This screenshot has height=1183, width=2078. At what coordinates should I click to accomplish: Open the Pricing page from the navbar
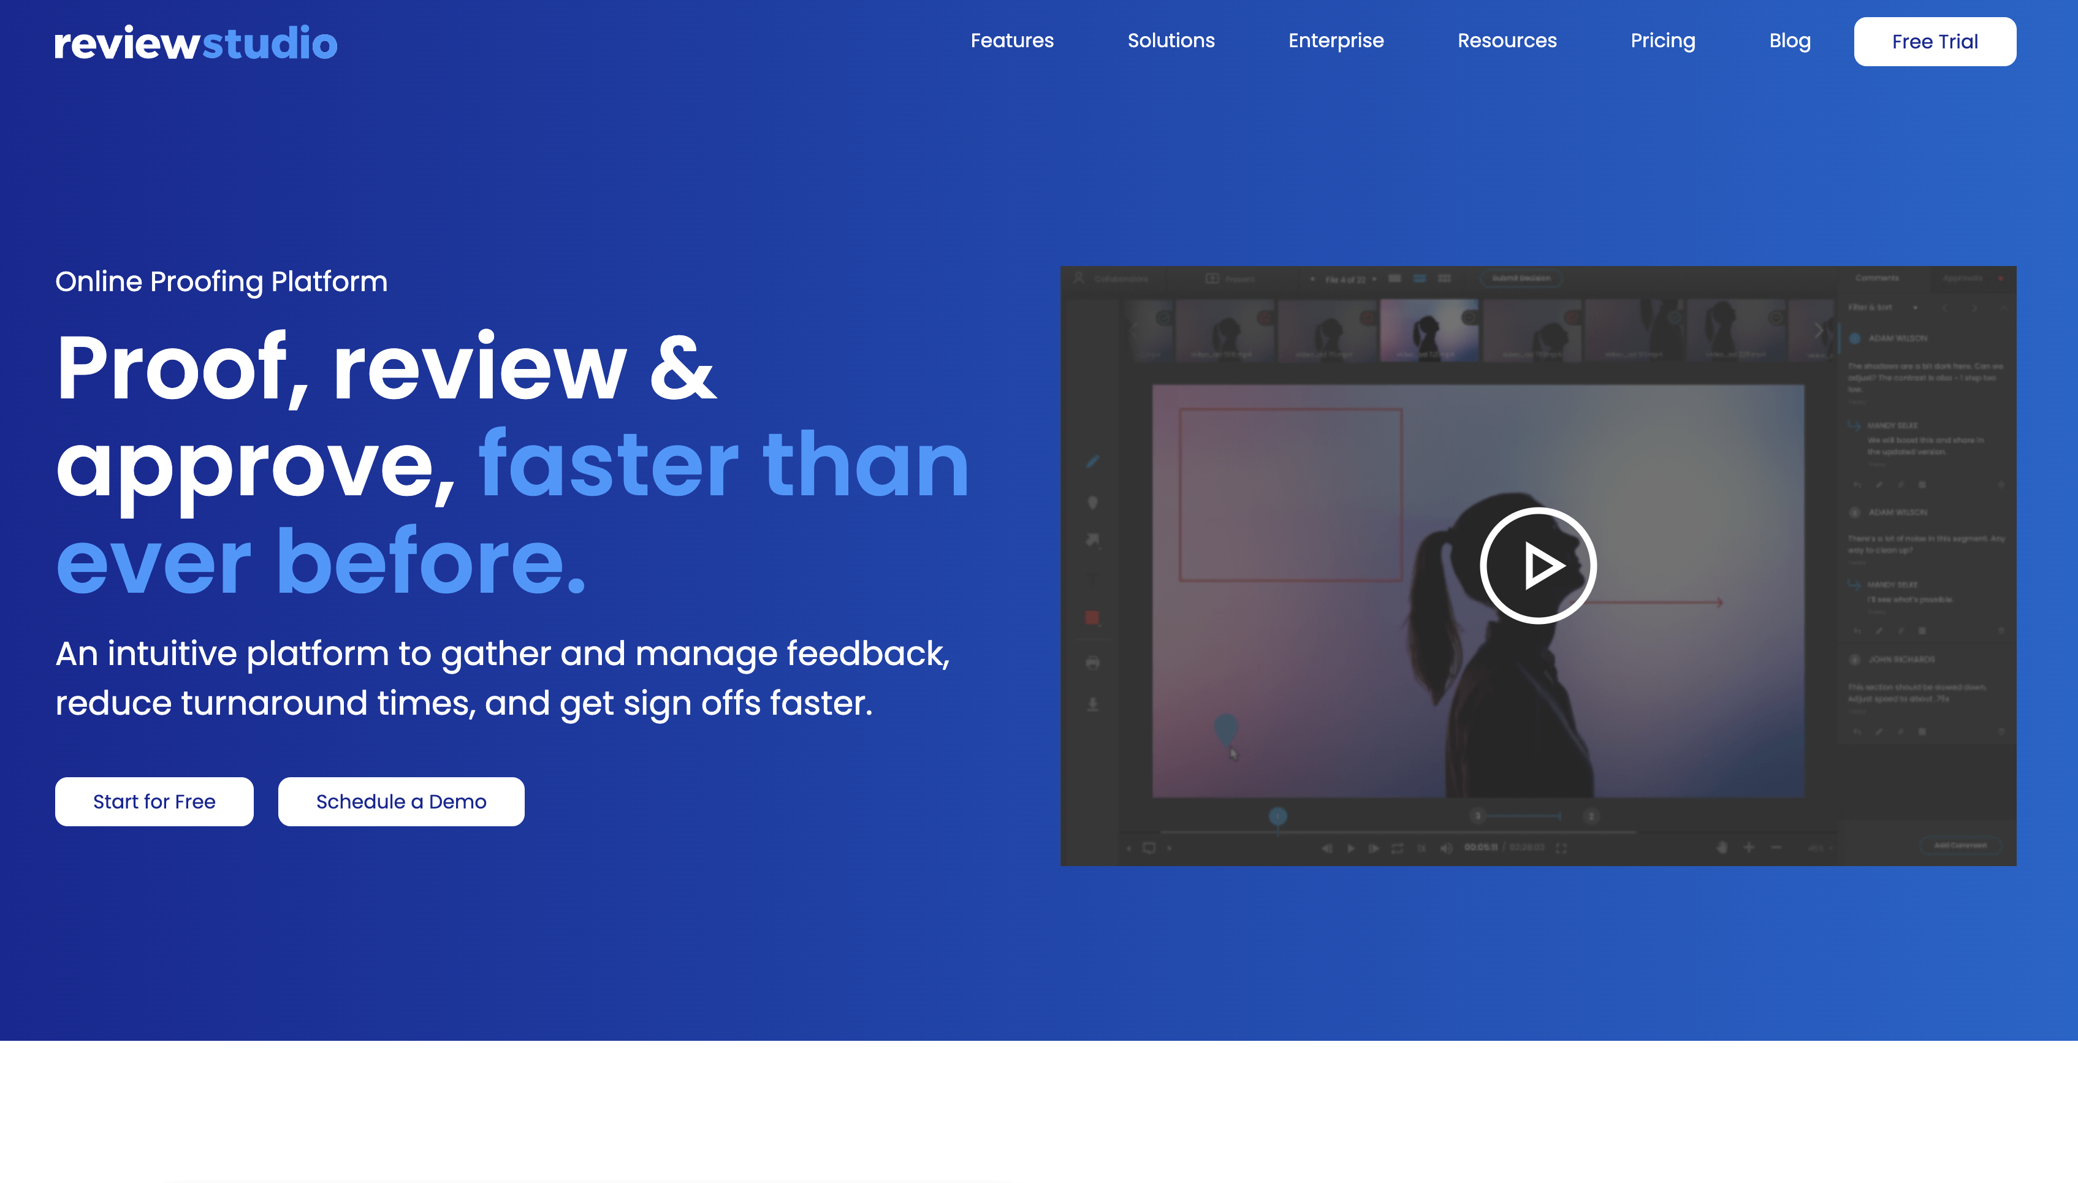[x=1662, y=40]
